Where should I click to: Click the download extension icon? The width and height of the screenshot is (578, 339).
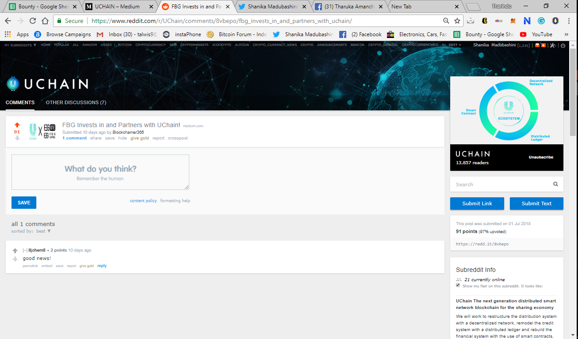coord(555,21)
